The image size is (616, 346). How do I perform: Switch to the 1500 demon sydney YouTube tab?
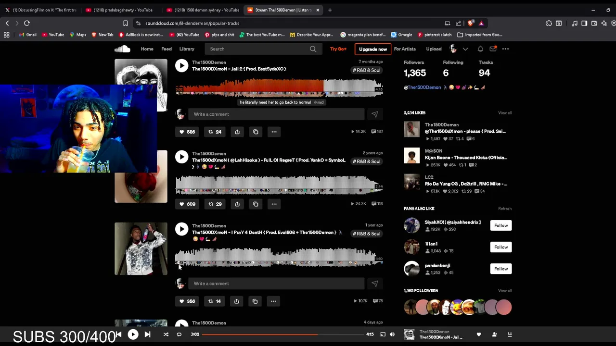203,10
